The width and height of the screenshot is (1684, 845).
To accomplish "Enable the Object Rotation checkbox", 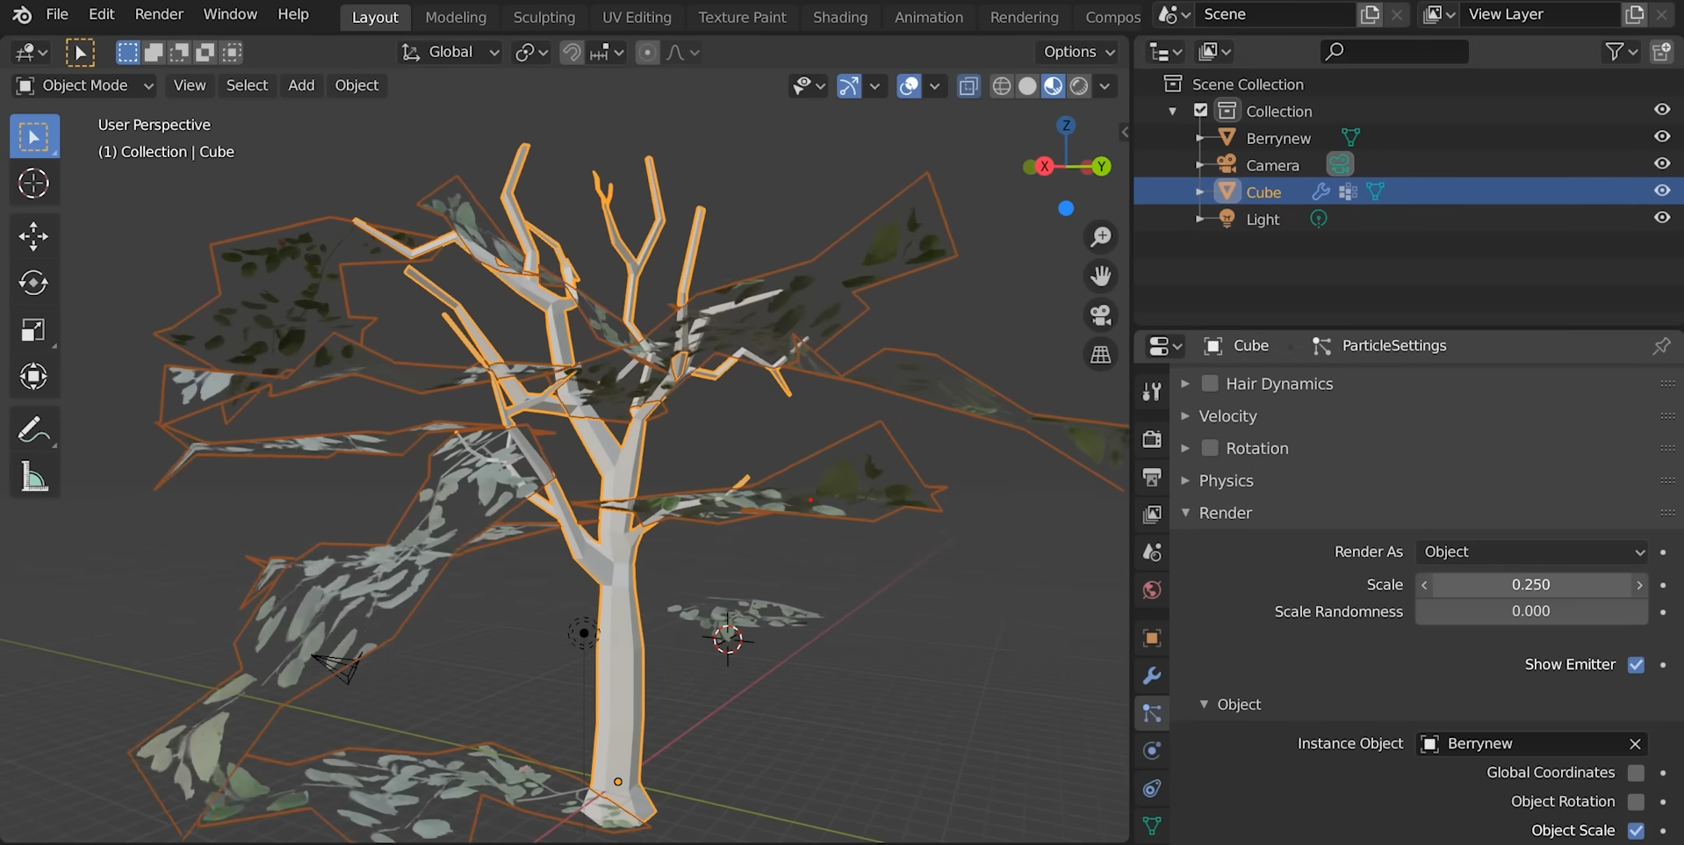I will 1636,802.
